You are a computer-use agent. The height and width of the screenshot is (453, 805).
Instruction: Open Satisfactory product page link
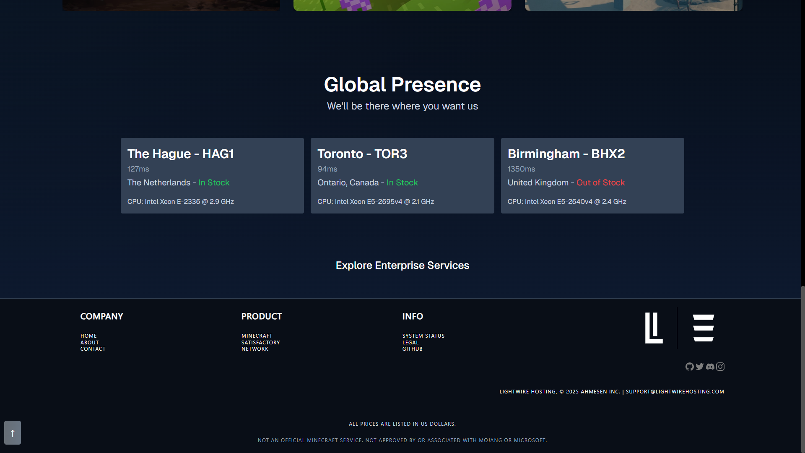click(260, 343)
